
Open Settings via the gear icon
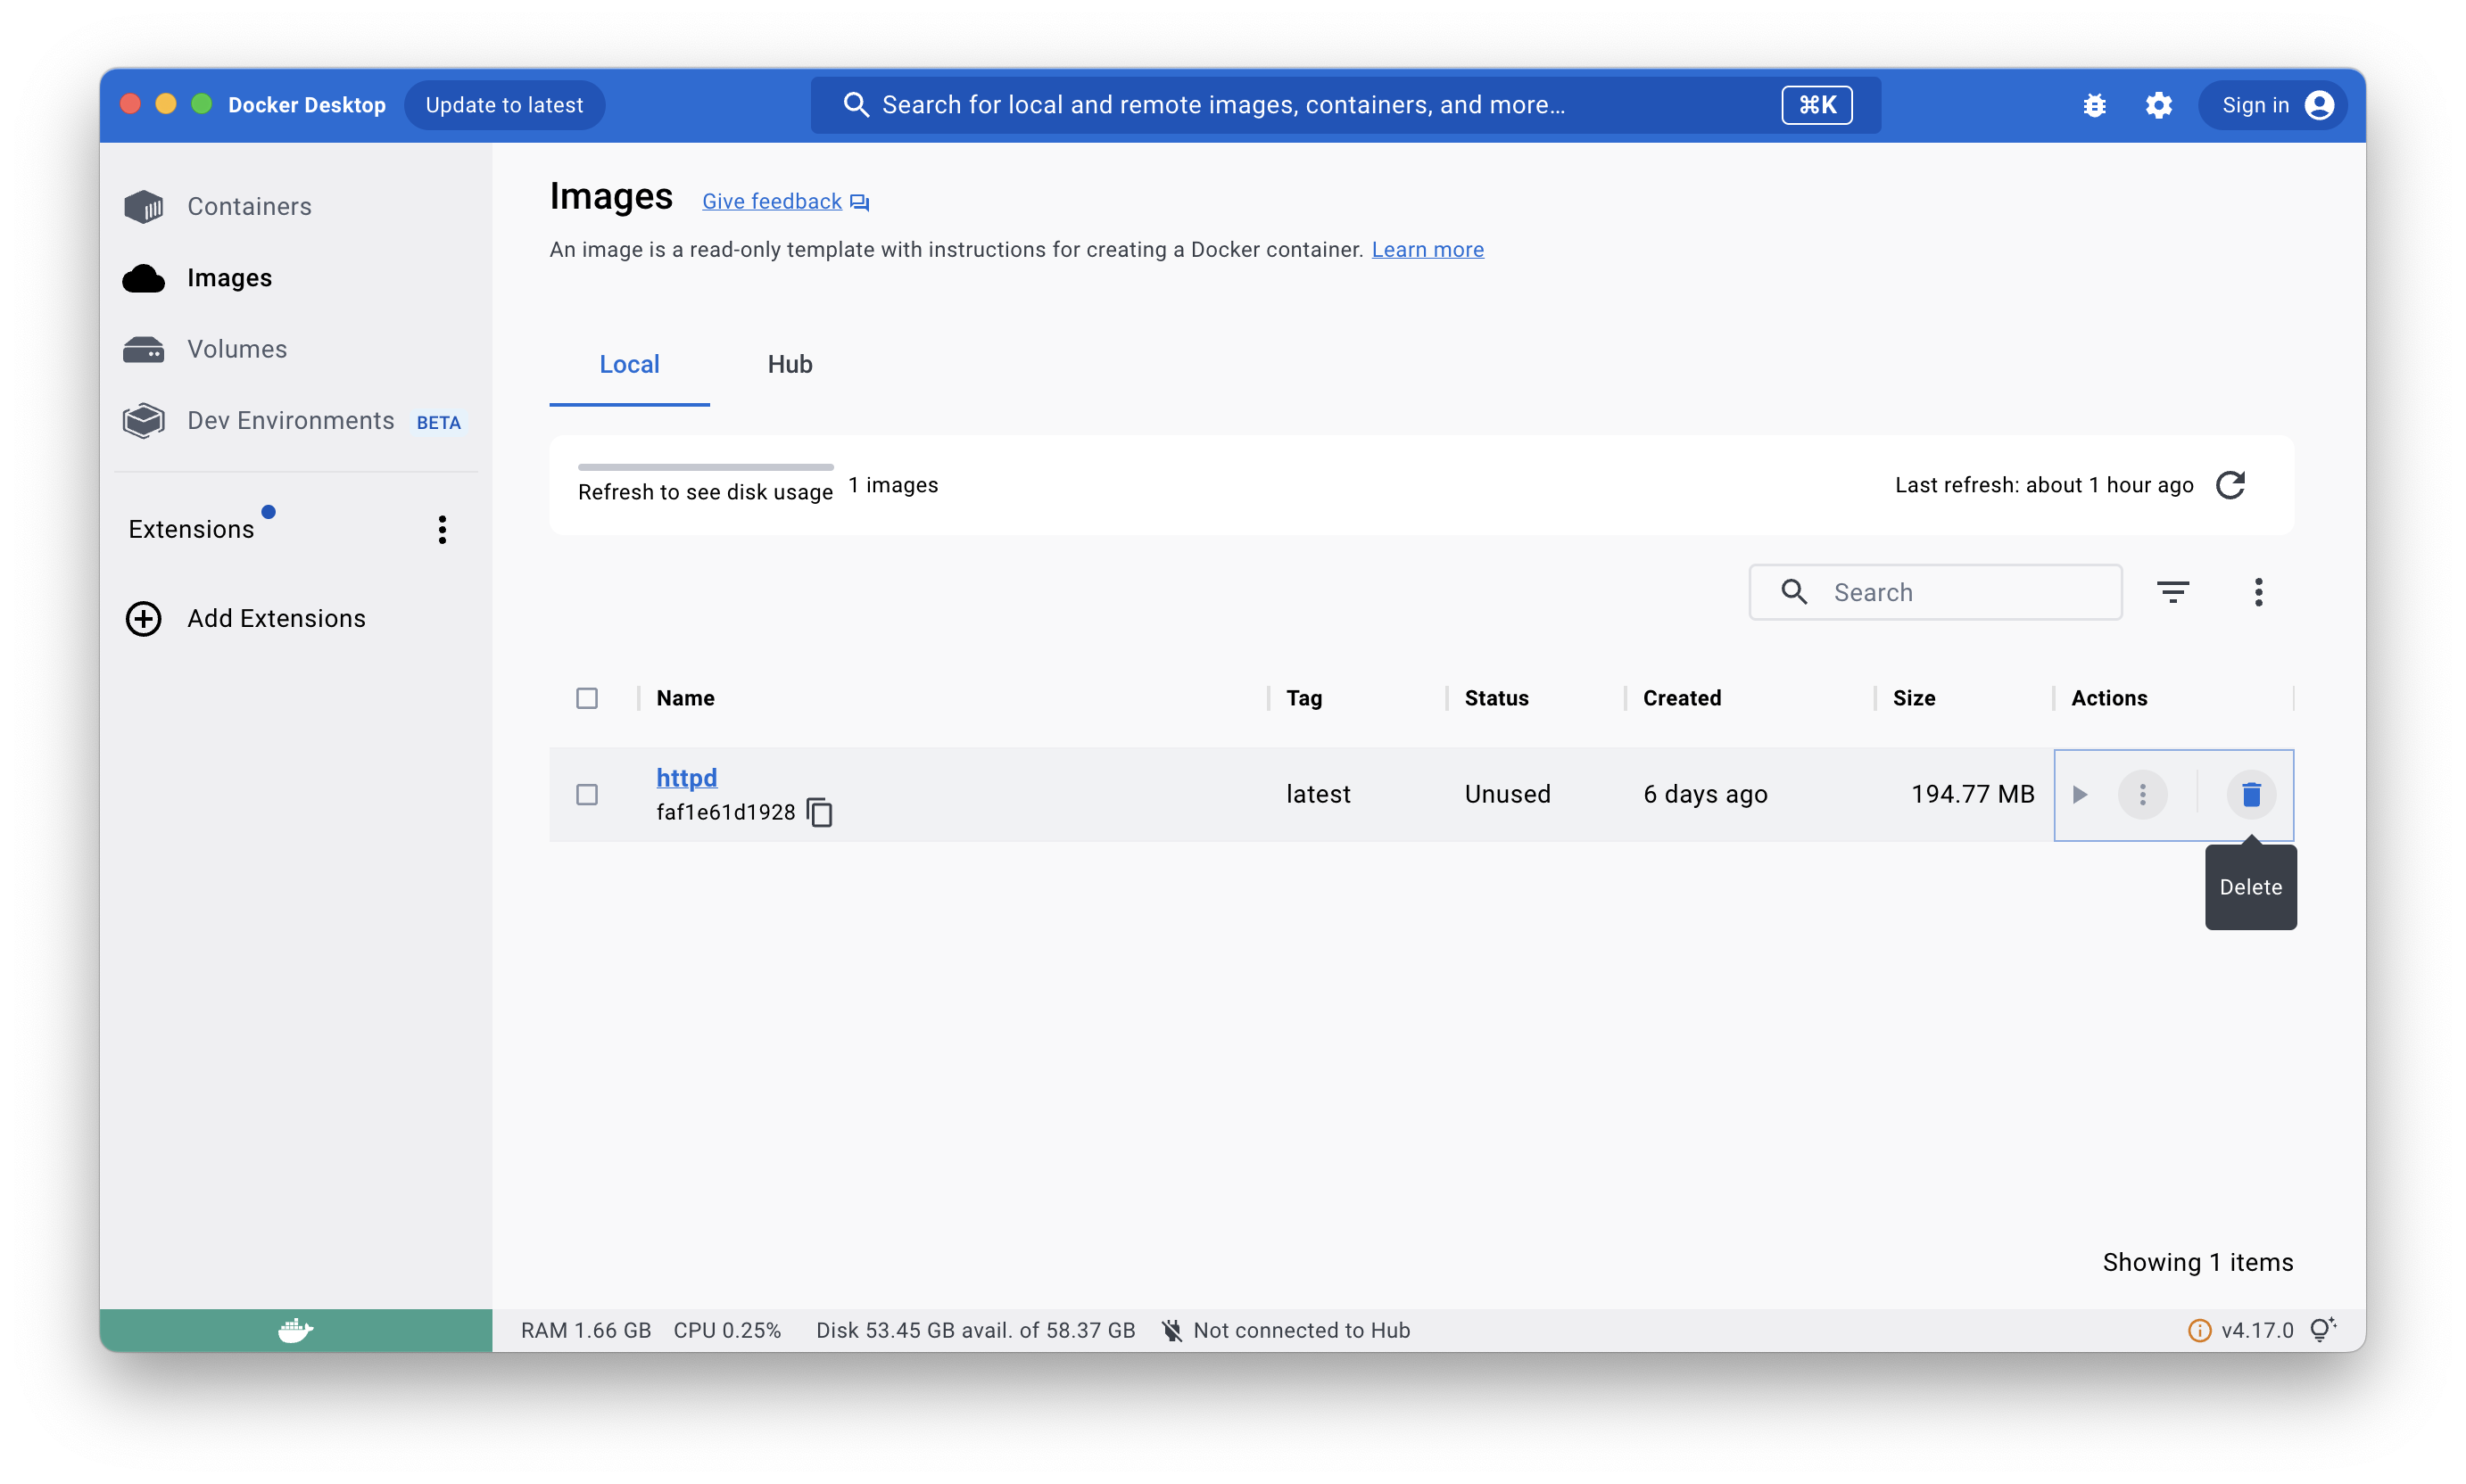pyautogui.click(x=2158, y=105)
